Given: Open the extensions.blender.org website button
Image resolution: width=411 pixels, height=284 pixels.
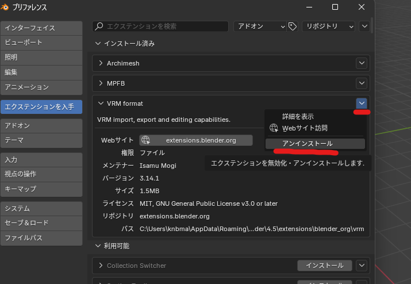Looking at the screenshot, I should pos(196,140).
